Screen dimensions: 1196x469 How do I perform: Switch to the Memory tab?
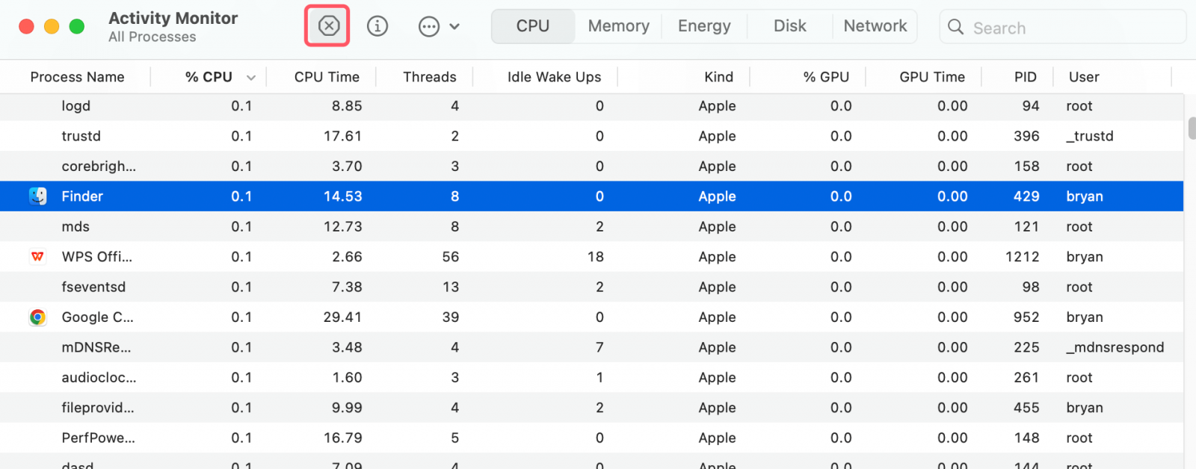coord(618,26)
